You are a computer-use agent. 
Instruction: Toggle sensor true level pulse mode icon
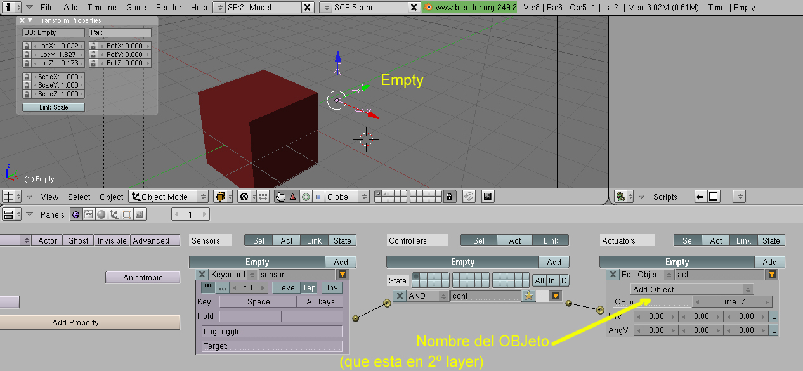pyautogui.click(x=207, y=287)
